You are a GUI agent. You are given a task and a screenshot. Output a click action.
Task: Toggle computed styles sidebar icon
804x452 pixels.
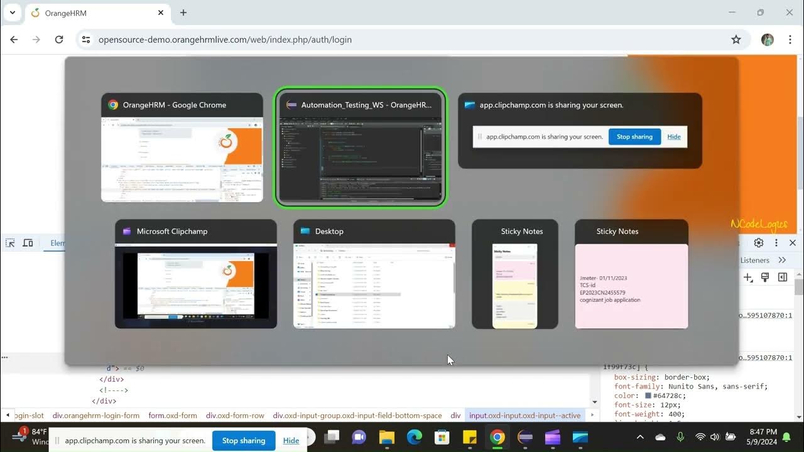783,277
